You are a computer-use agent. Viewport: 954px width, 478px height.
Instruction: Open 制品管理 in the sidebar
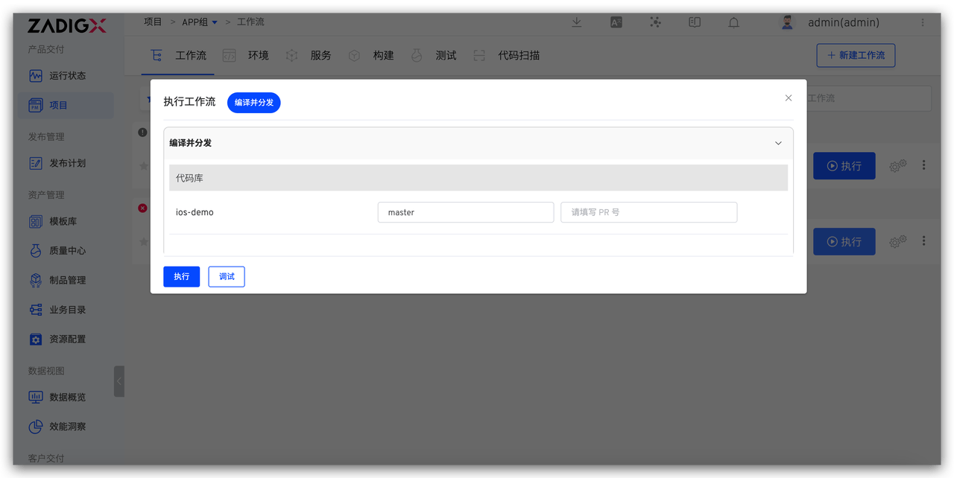pyautogui.click(x=67, y=281)
